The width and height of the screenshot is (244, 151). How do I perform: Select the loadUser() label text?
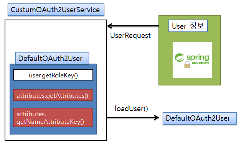pyautogui.click(x=131, y=108)
